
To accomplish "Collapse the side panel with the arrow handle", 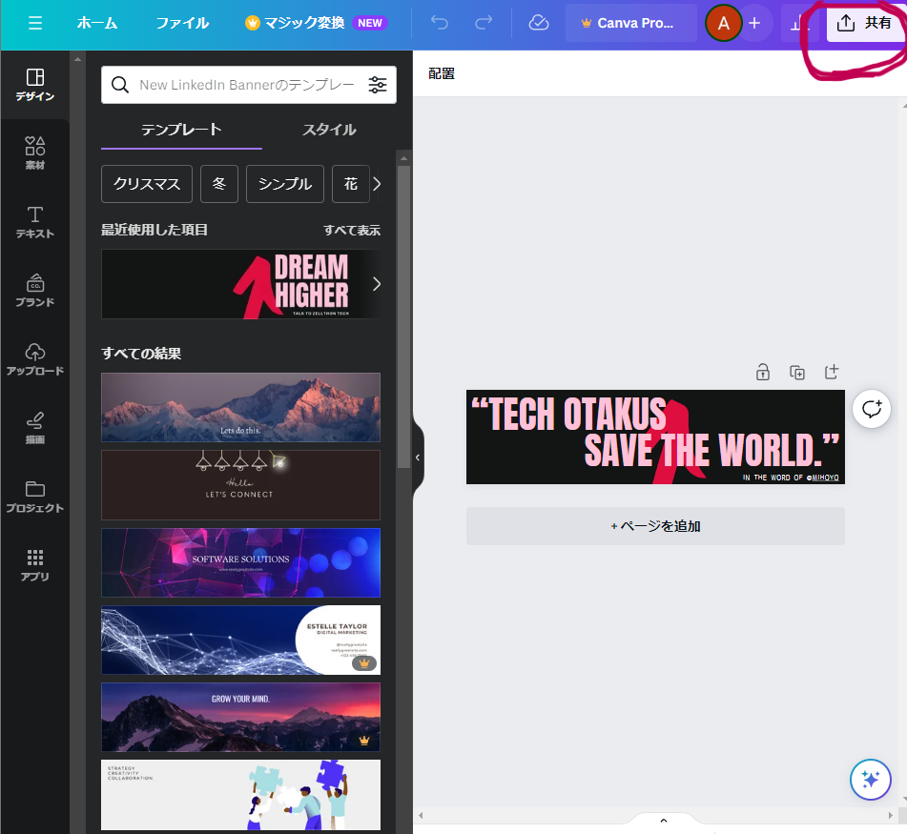I will coord(418,458).
